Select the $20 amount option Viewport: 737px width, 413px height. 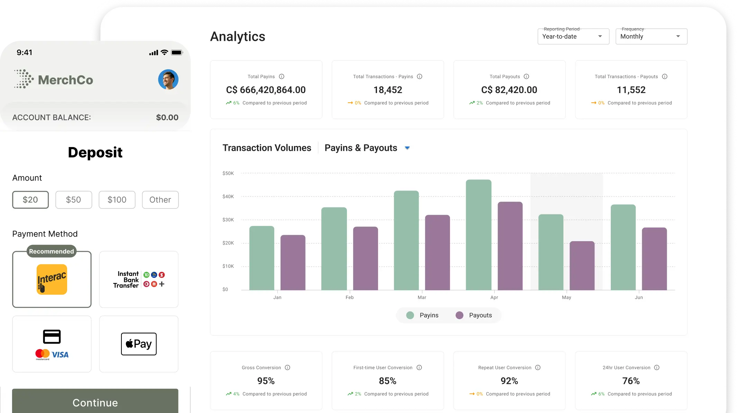coord(30,200)
